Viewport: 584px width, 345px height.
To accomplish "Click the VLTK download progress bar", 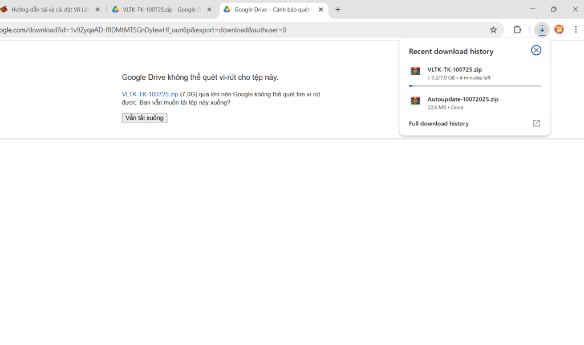I will 474,86.
